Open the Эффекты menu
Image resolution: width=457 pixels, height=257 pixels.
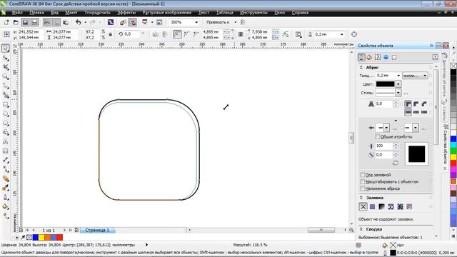126,13
